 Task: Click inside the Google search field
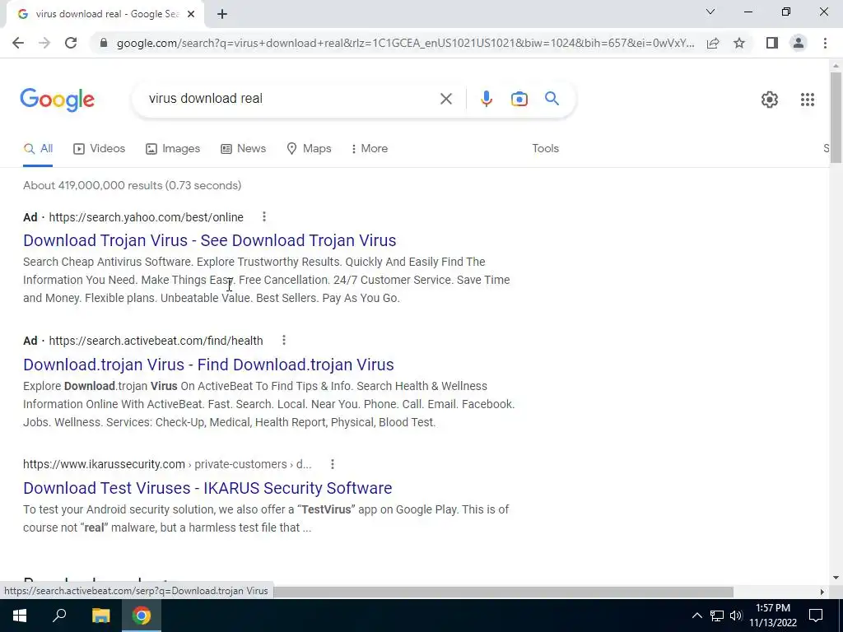click(291, 99)
